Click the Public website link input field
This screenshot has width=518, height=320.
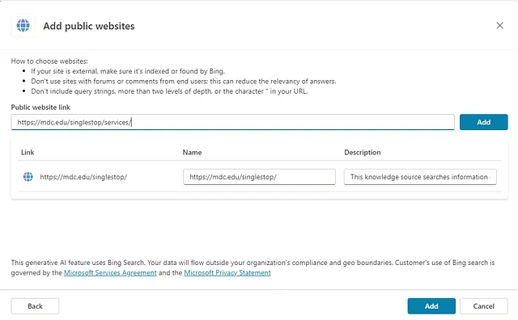tap(232, 122)
